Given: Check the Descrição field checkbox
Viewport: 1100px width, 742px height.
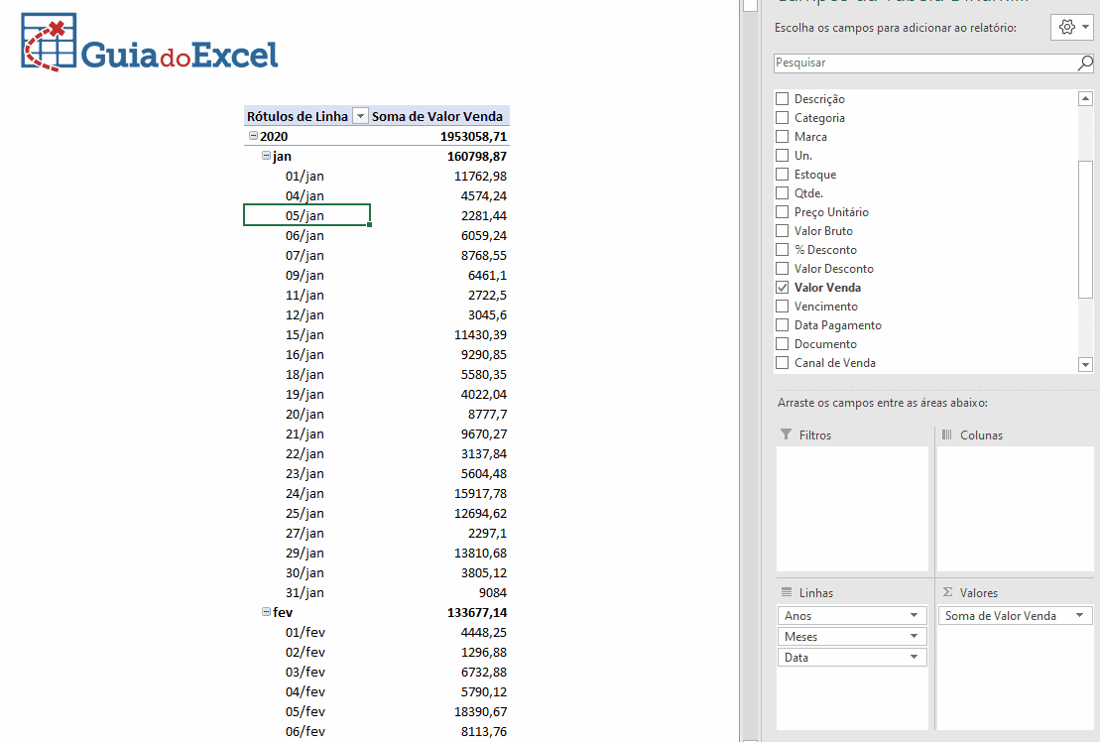Looking at the screenshot, I should point(782,99).
